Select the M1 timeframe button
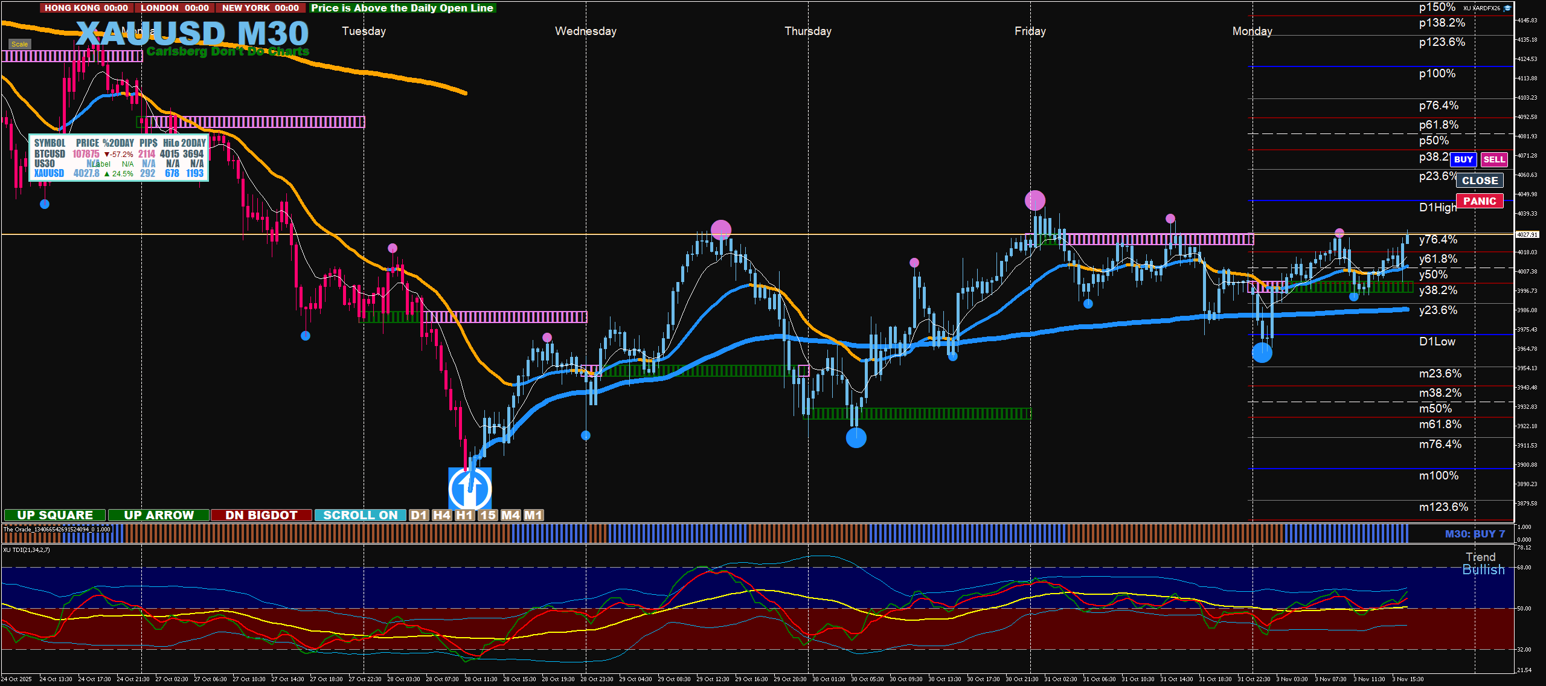The image size is (1546, 686). point(533,515)
